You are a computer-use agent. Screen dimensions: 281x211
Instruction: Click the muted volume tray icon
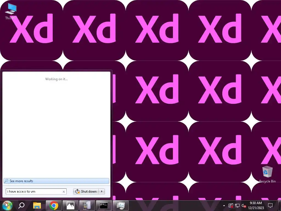244,206
